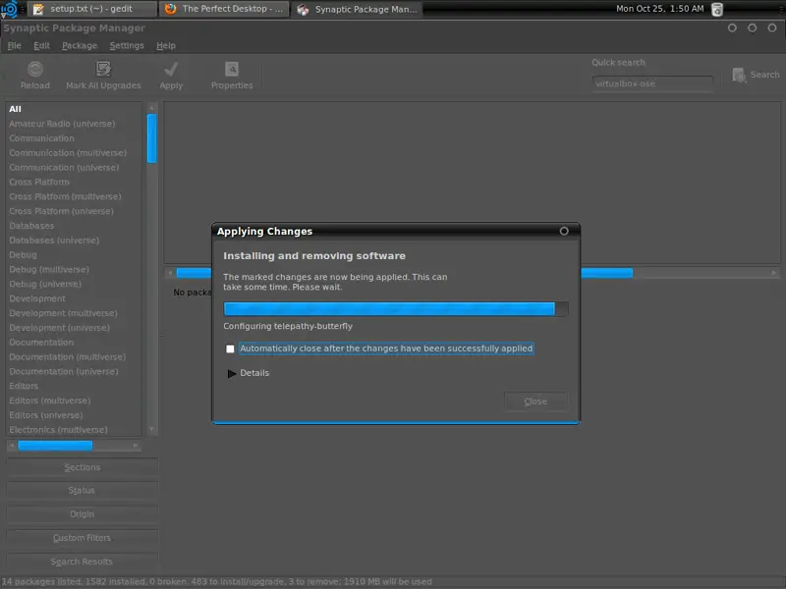
Task: Select the Development category
Action: (x=75, y=298)
